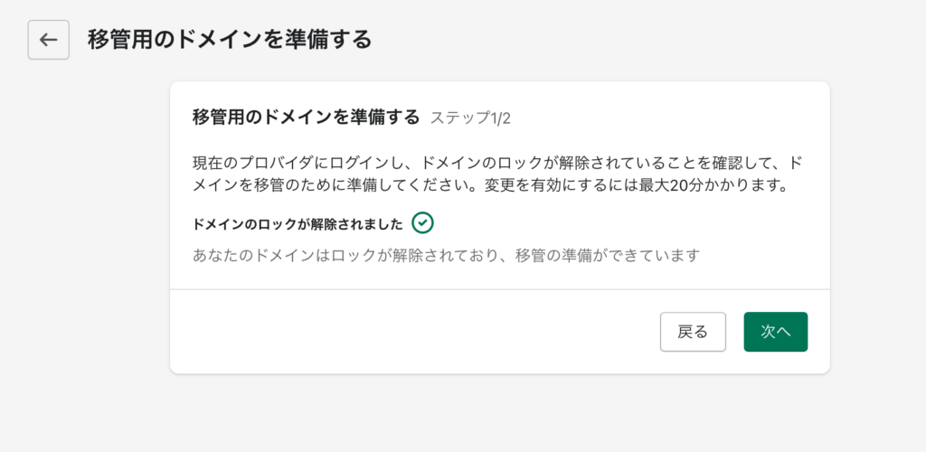The width and height of the screenshot is (926, 452).
Task: Click the description line starting 現在のプロバイダに
Action: [497, 163]
